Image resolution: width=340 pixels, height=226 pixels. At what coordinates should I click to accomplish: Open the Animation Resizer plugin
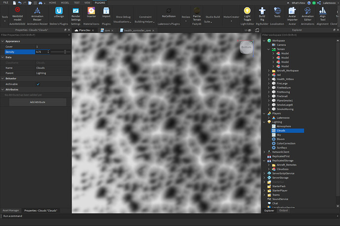coord(37,11)
